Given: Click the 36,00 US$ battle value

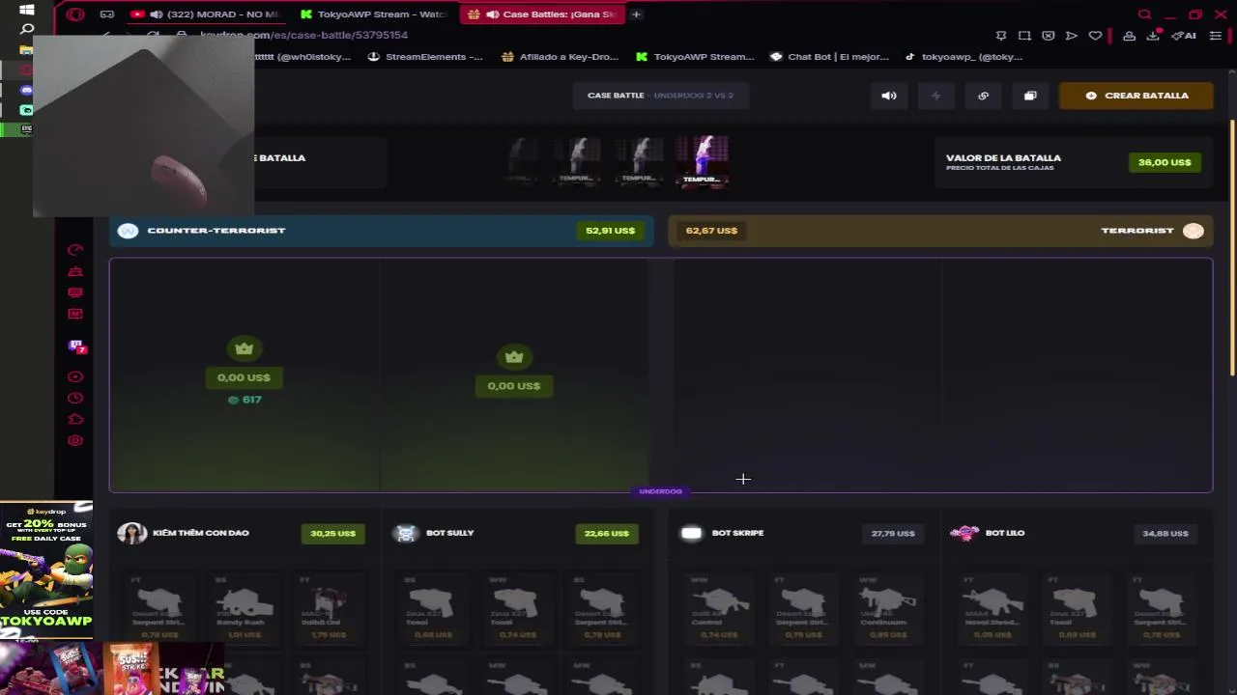Looking at the screenshot, I should click(x=1165, y=162).
